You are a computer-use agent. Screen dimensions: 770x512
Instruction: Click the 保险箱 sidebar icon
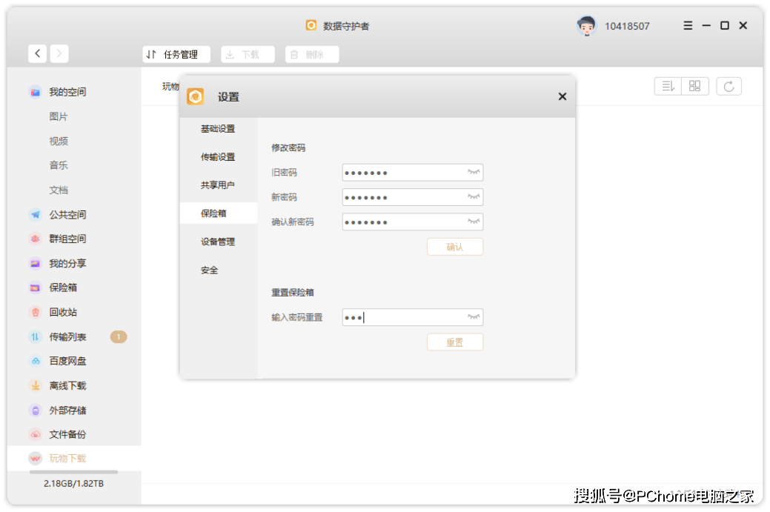pyautogui.click(x=35, y=287)
